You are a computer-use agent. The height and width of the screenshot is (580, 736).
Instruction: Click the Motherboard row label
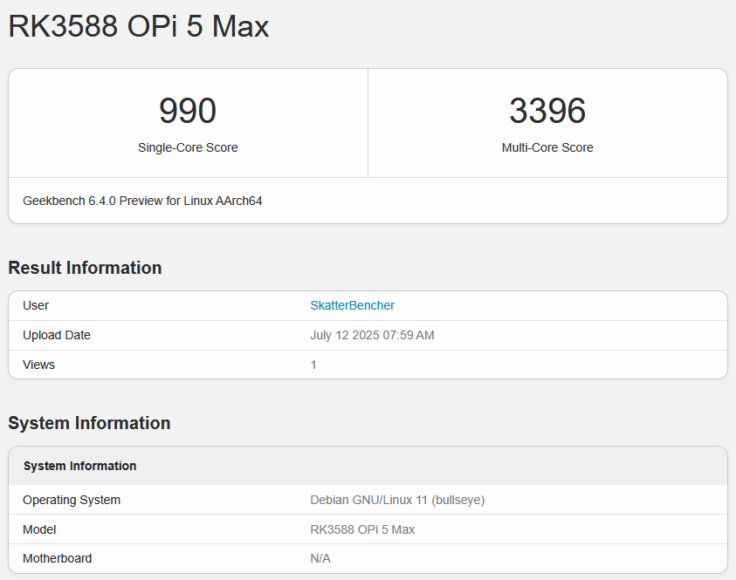tap(58, 558)
